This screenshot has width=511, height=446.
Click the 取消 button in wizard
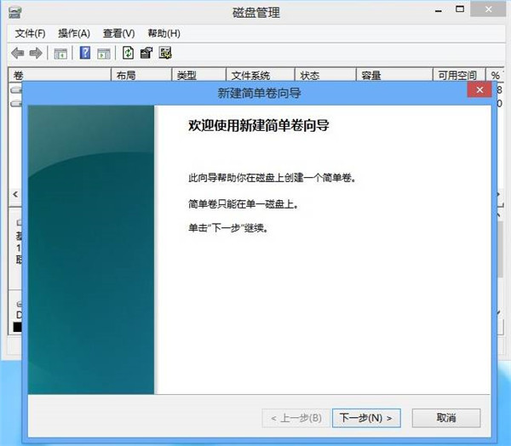tap(446, 418)
